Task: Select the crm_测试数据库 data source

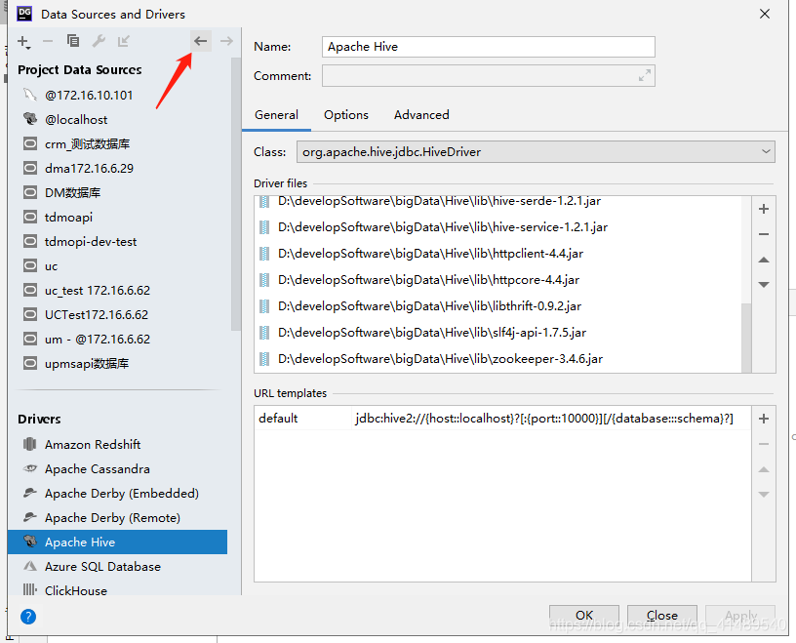Action: pos(119,143)
